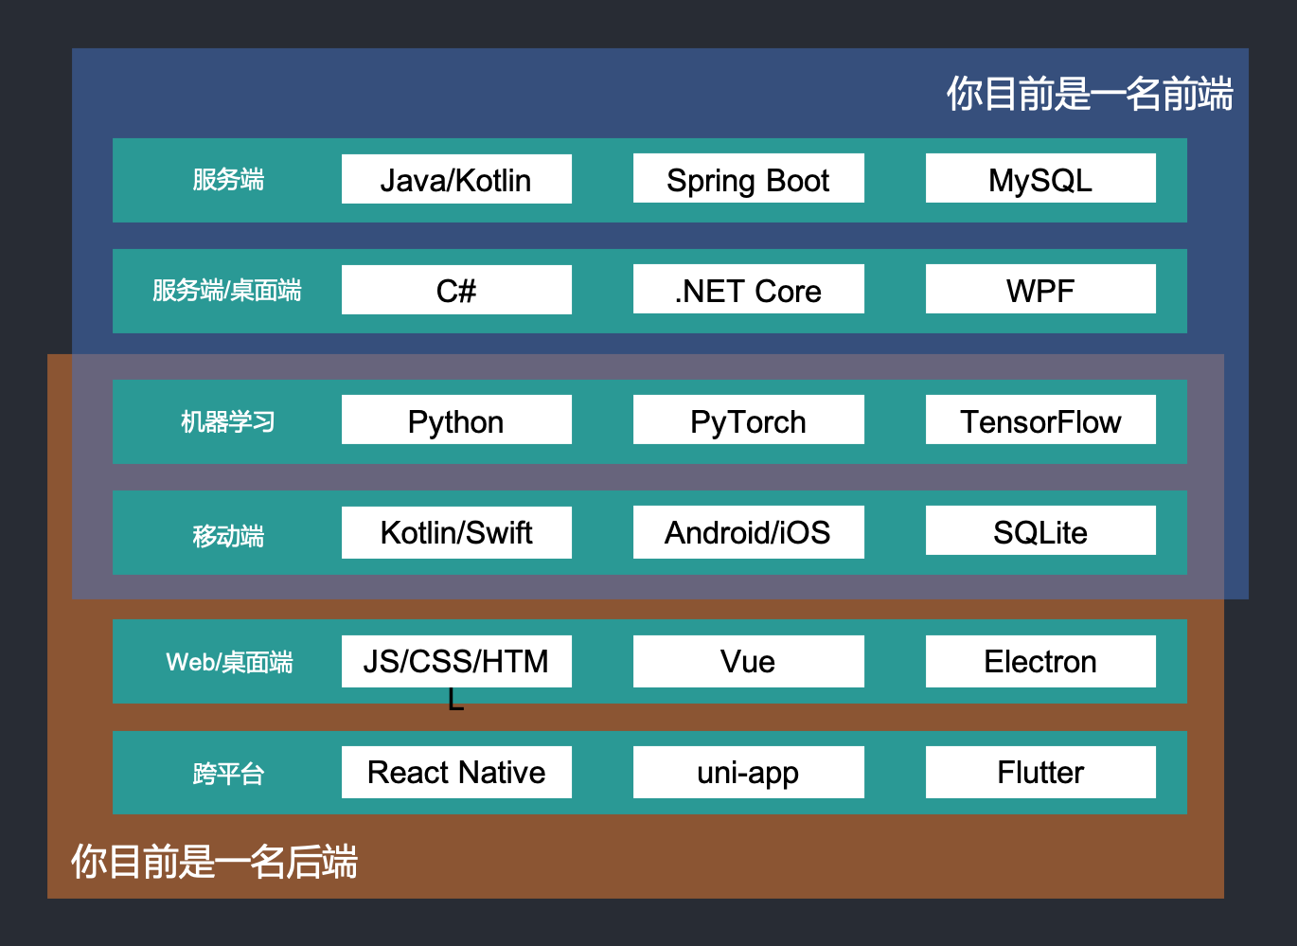Click the 你目前是一名前端 heading
1297x946 pixels.
(1089, 94)
